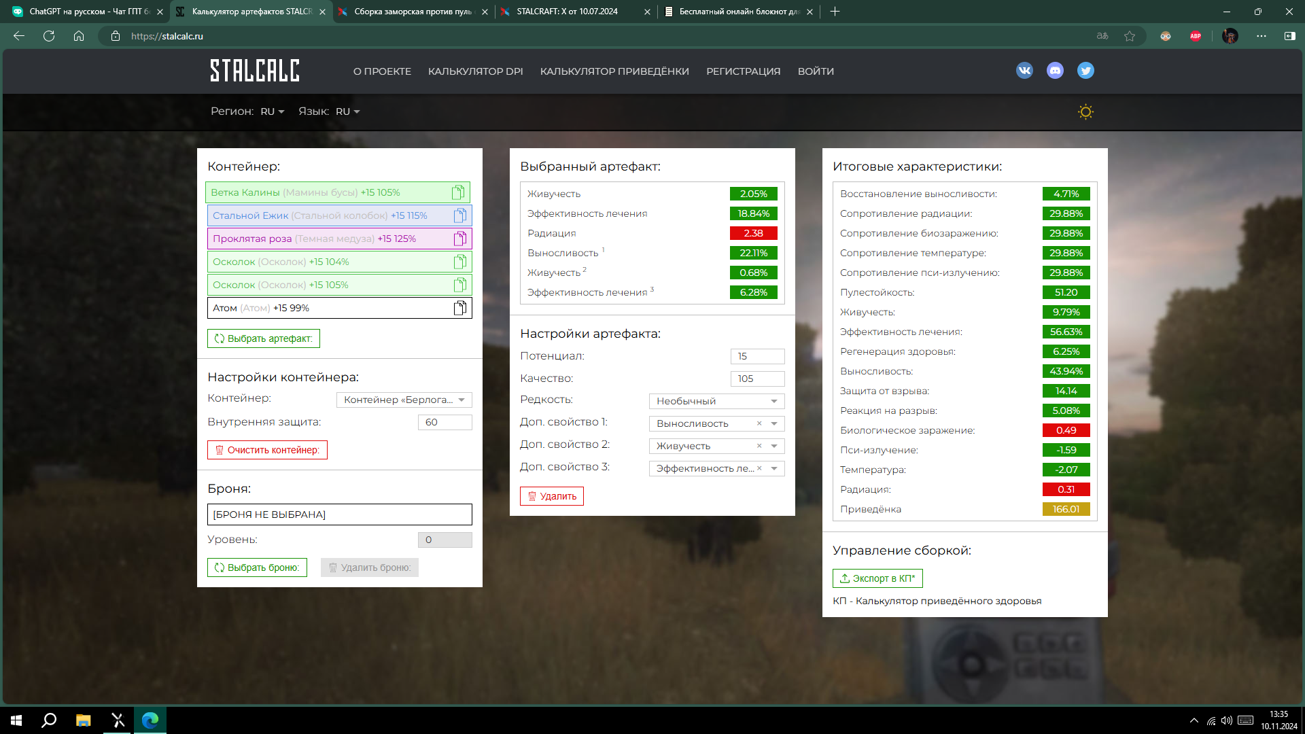Expand Доп. свойство 2 dropdown arrow
Screen dimensions: 1305x734
tap(774, 446)
